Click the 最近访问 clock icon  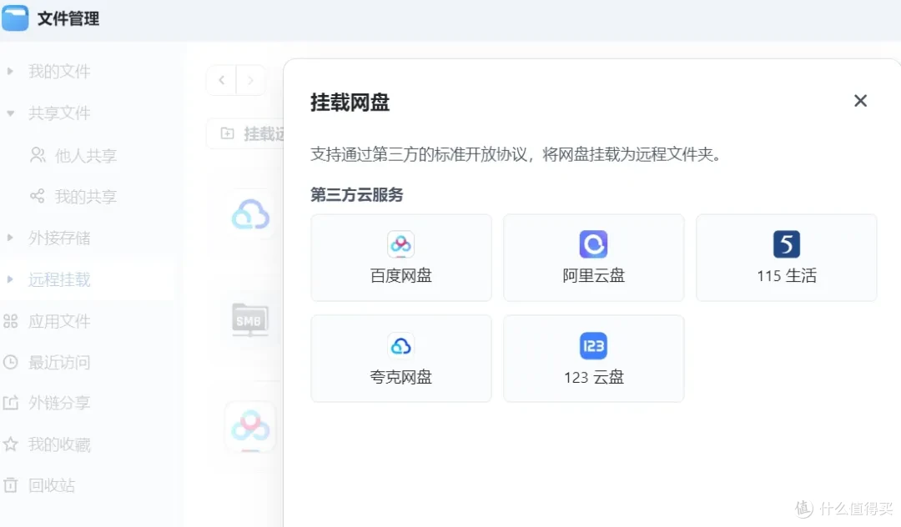pyautogui.click(x=10, y=362)
